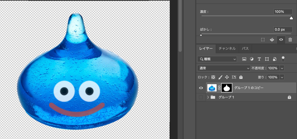297x139 pixels.
Task: Filter layers by pixel layer icon
Action: click(244, 59)
